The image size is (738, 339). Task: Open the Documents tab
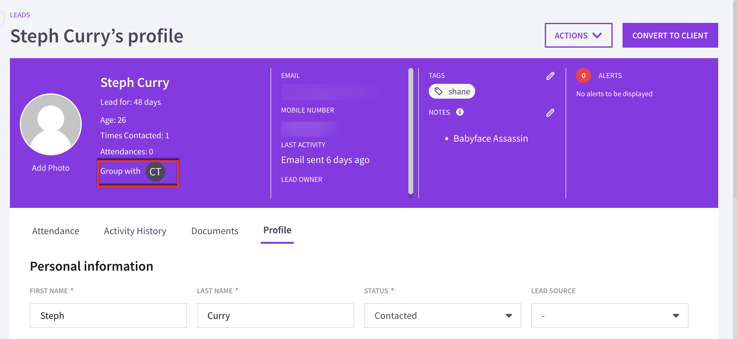pyautogui.click(x=215, y=231)
